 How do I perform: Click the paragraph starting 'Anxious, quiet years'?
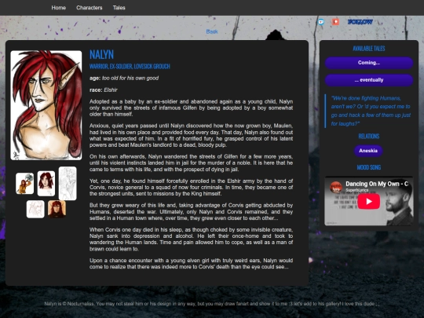click(191, 135)
